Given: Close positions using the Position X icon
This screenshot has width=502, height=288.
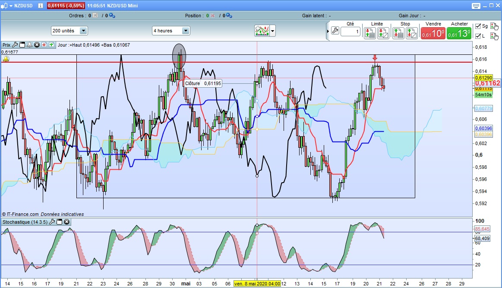Looking at the screenshot, I should [212, 16].
